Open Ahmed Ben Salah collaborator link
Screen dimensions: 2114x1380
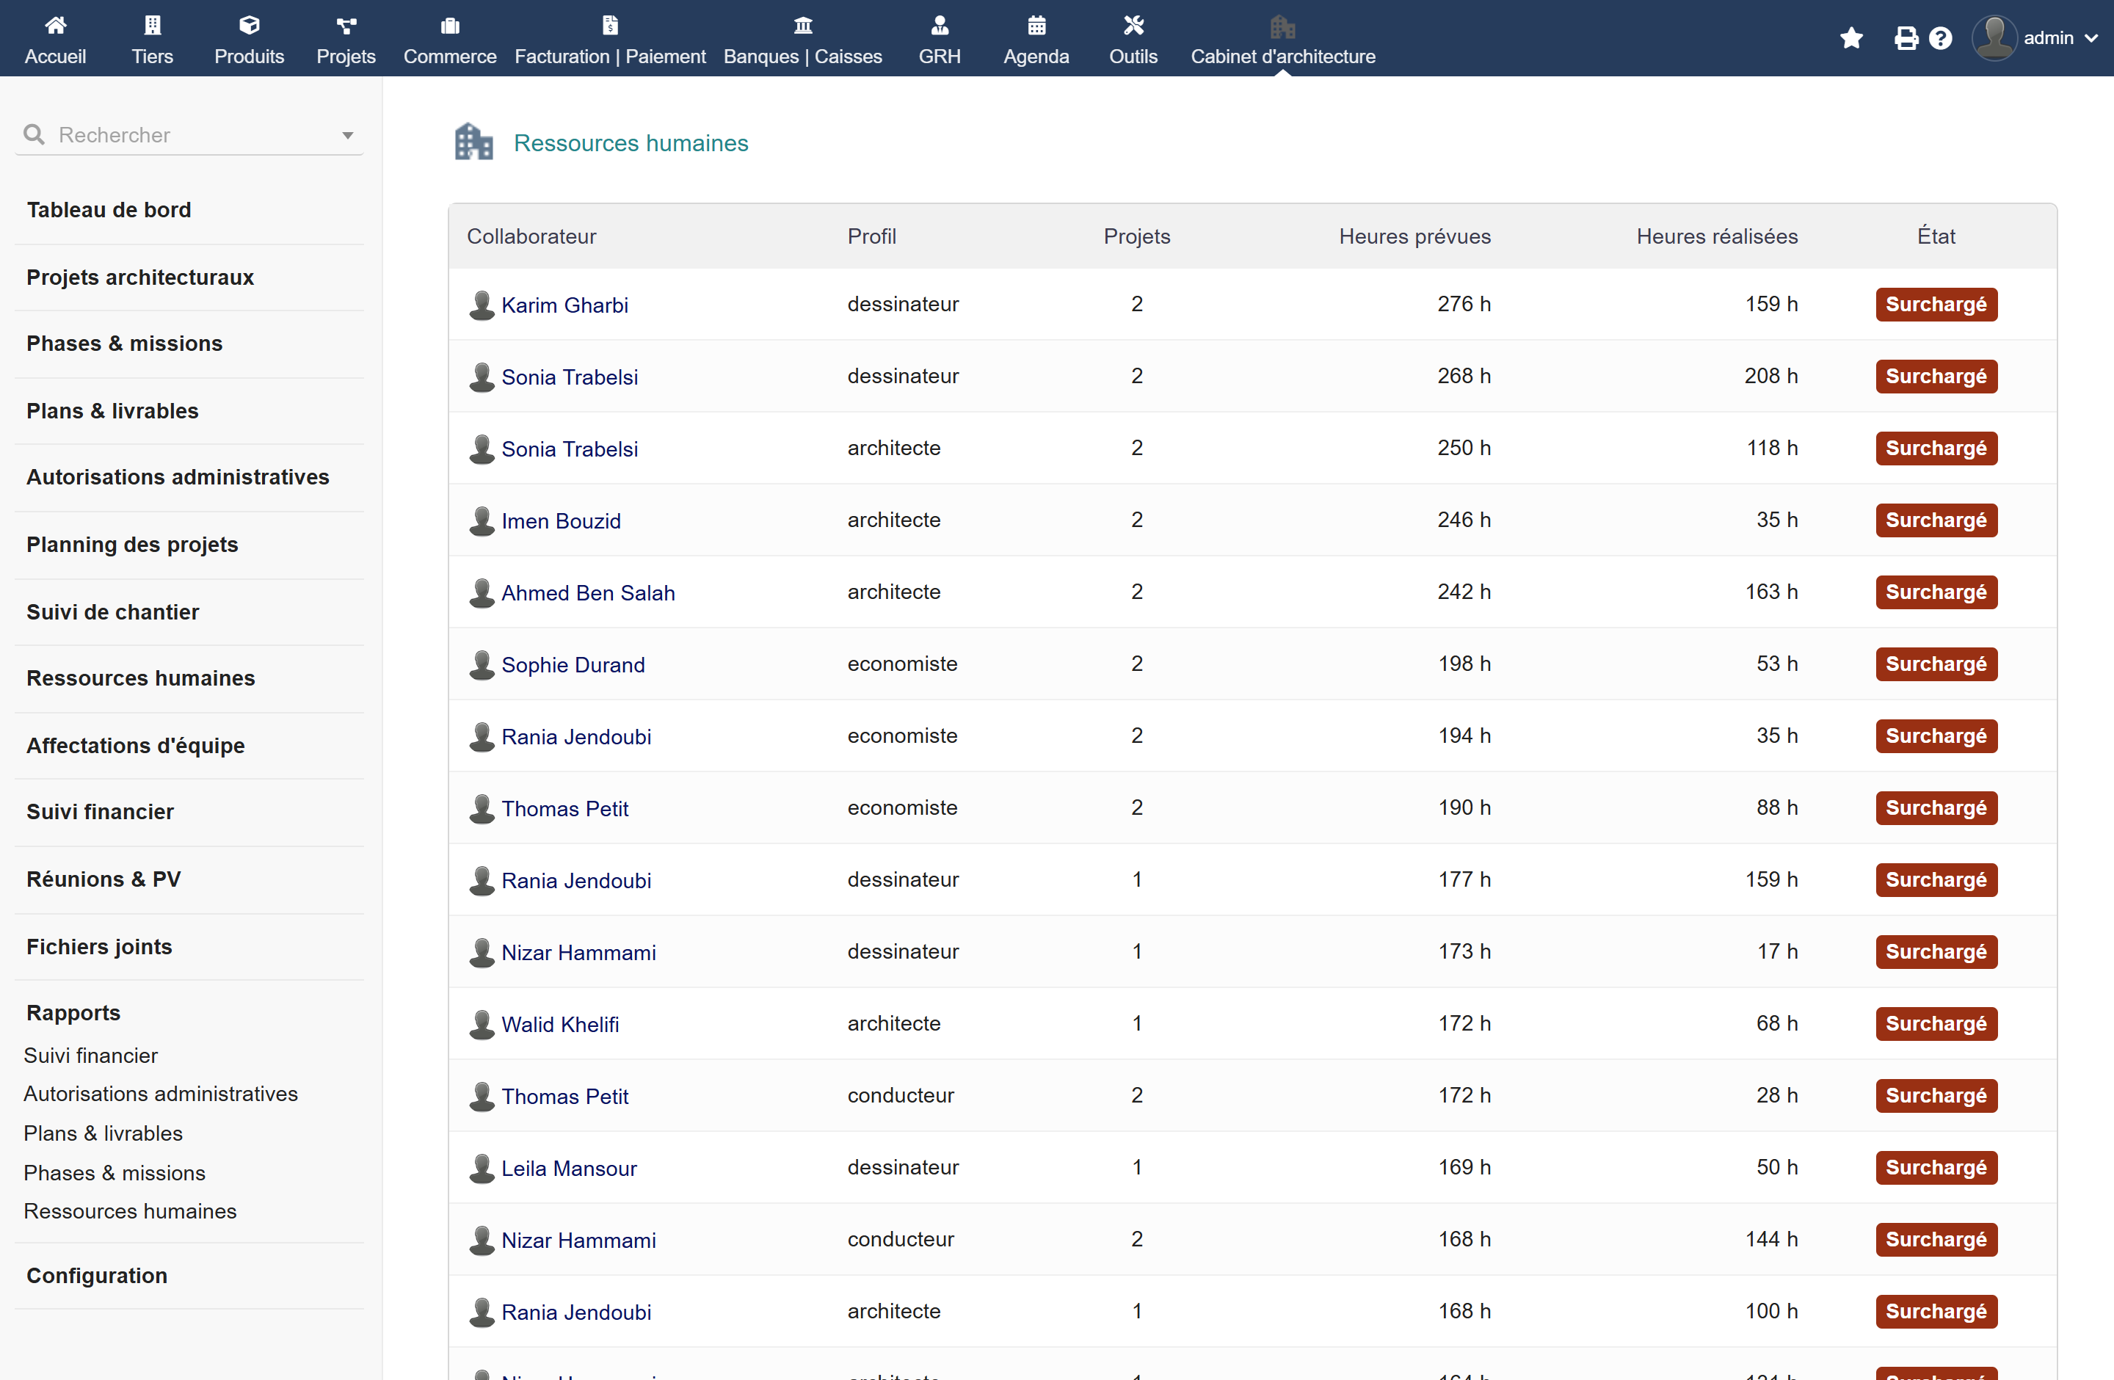(x=588, y=592)
